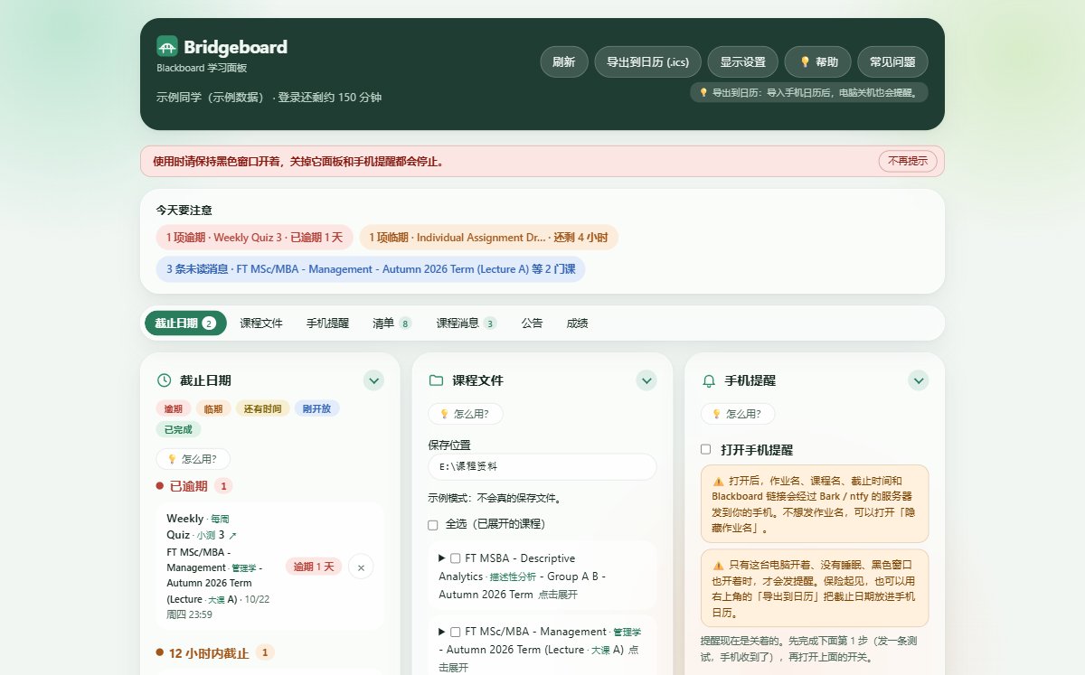Open 显示设置 button
The height and width of the screenshot is (675, 1085).
pyautogui.click(x=742, y=62)
